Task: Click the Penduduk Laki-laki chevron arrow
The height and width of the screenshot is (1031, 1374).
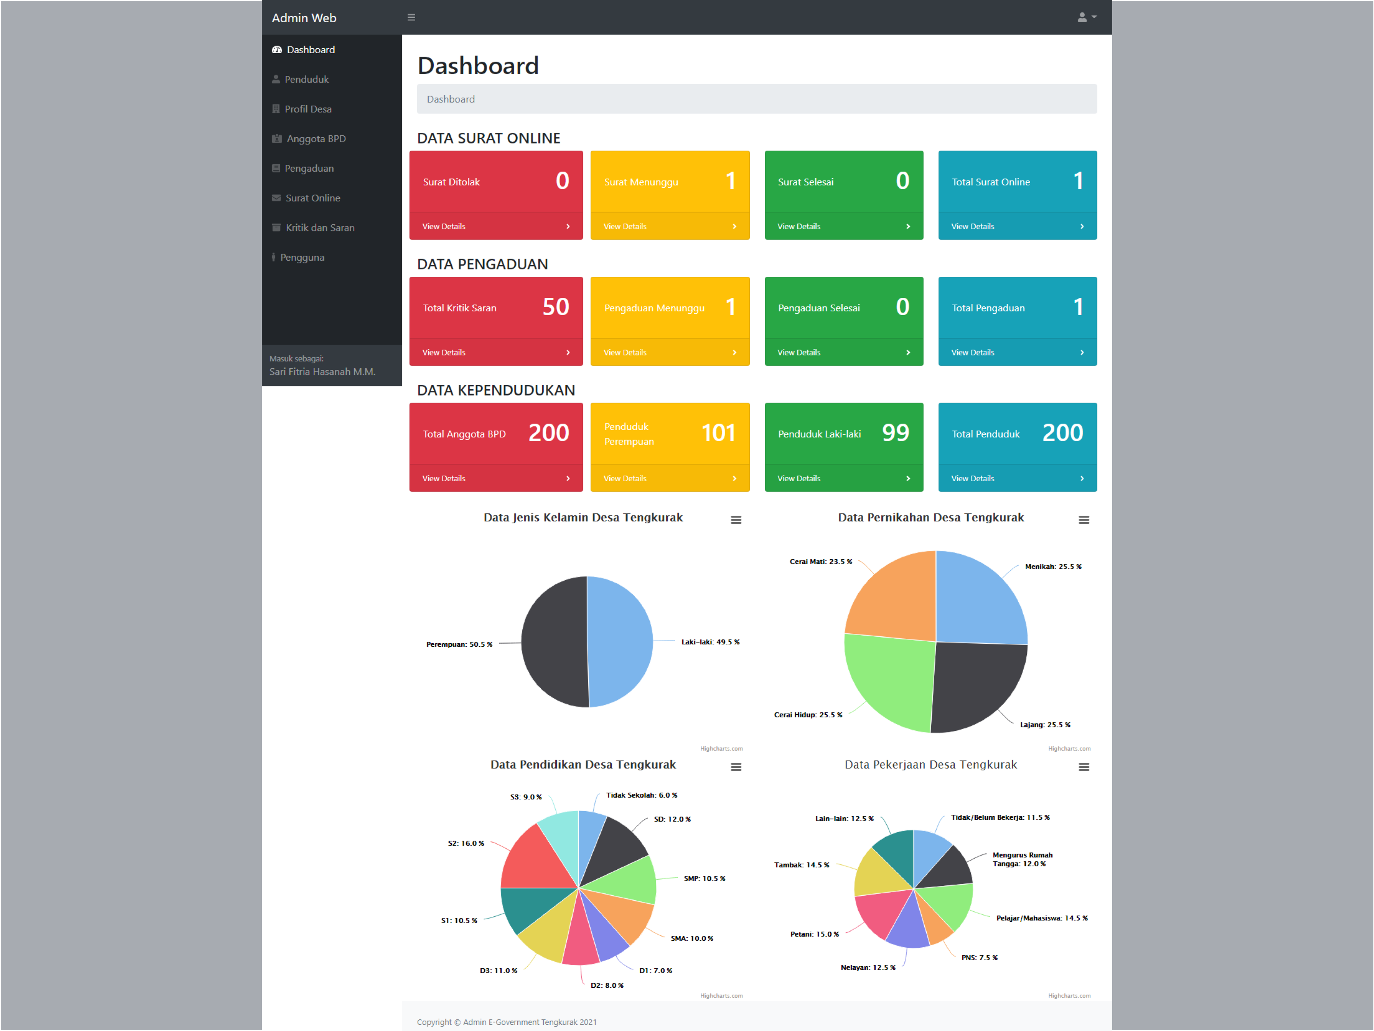Action: point(909,479)
